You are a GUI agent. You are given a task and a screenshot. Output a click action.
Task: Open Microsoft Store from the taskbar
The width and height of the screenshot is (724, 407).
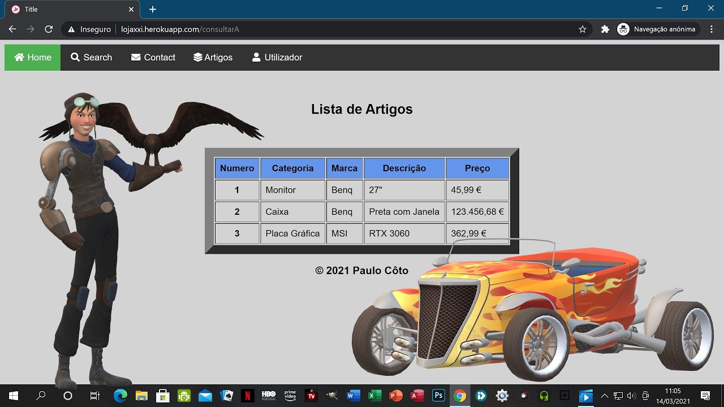point(163,396)
